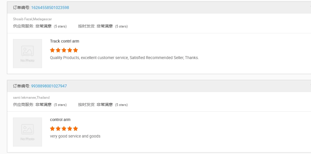The width and height of the screenshot is (311, 154).
Task: Click 供应商服务 rating in Shoaib Fazal's review
Action: [40, 26]
